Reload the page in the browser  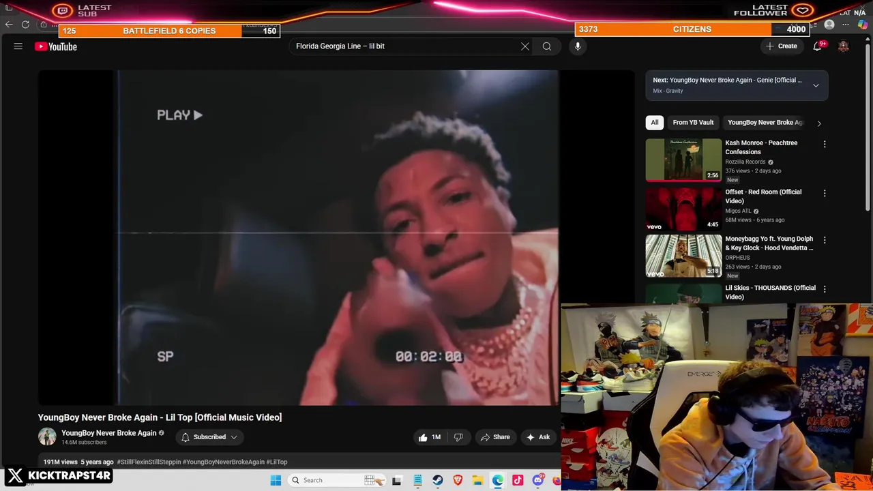pos(25,25)
